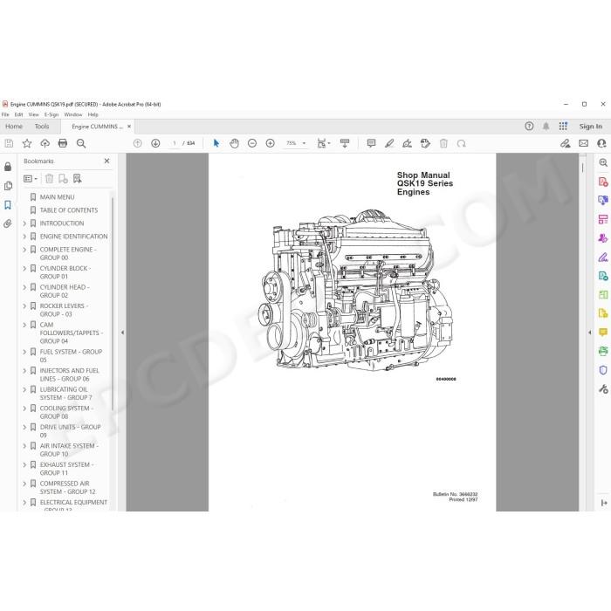Open the Window menu
Image resolution: width=611 pixels, height=611 pixels.
pyautogui.click(x=73, y=114)
